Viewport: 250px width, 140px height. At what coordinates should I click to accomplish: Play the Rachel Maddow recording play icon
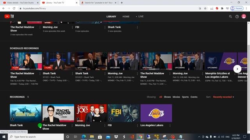[45, 119]
